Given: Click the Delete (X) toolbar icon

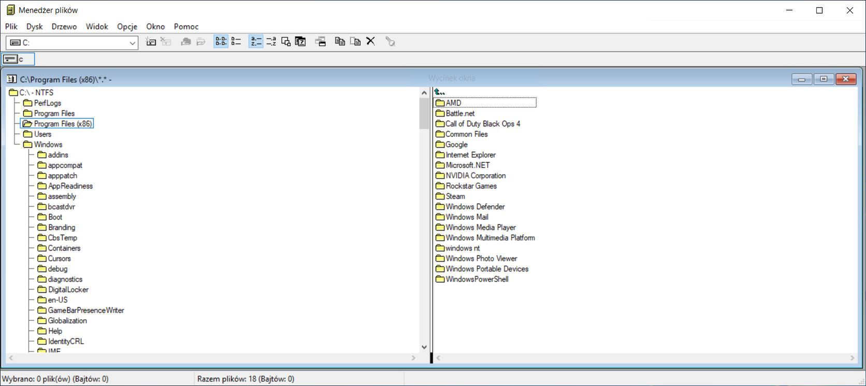Looking at the screenshot, I should 370,41.
